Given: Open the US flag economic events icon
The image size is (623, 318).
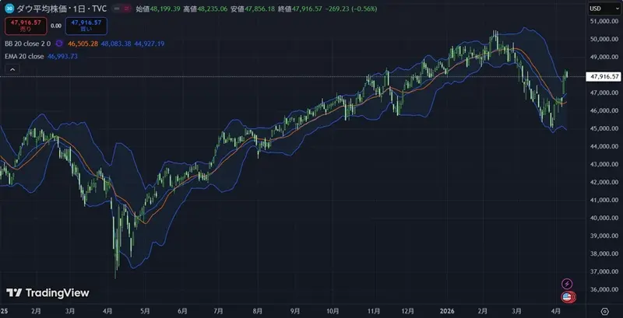Looking at the screenshot, I should [x=567, y=296].
